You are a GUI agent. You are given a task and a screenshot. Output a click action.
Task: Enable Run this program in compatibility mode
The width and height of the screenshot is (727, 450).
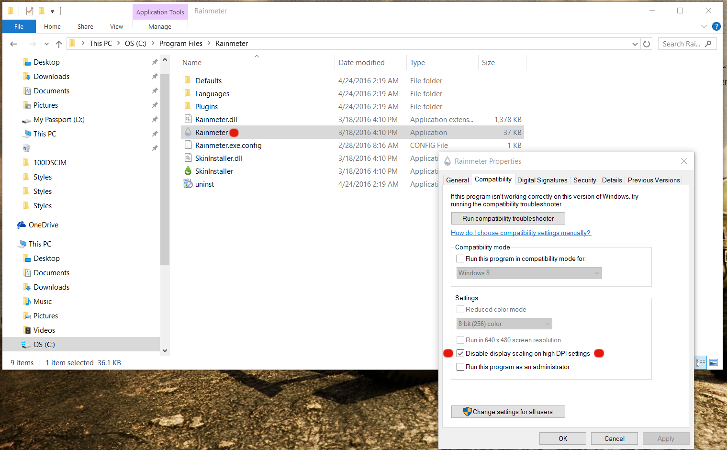pyautogui.click(x=460, y=259)
